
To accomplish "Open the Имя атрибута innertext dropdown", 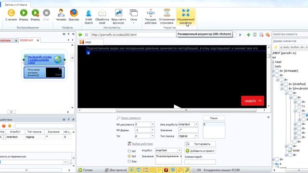I will point(196,124).
